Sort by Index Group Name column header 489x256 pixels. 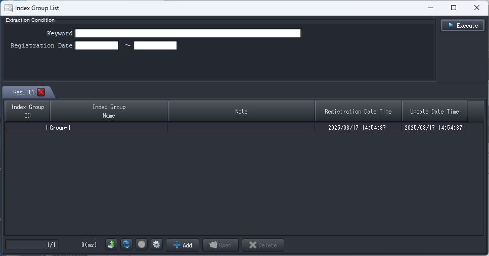tap(109, 111)
